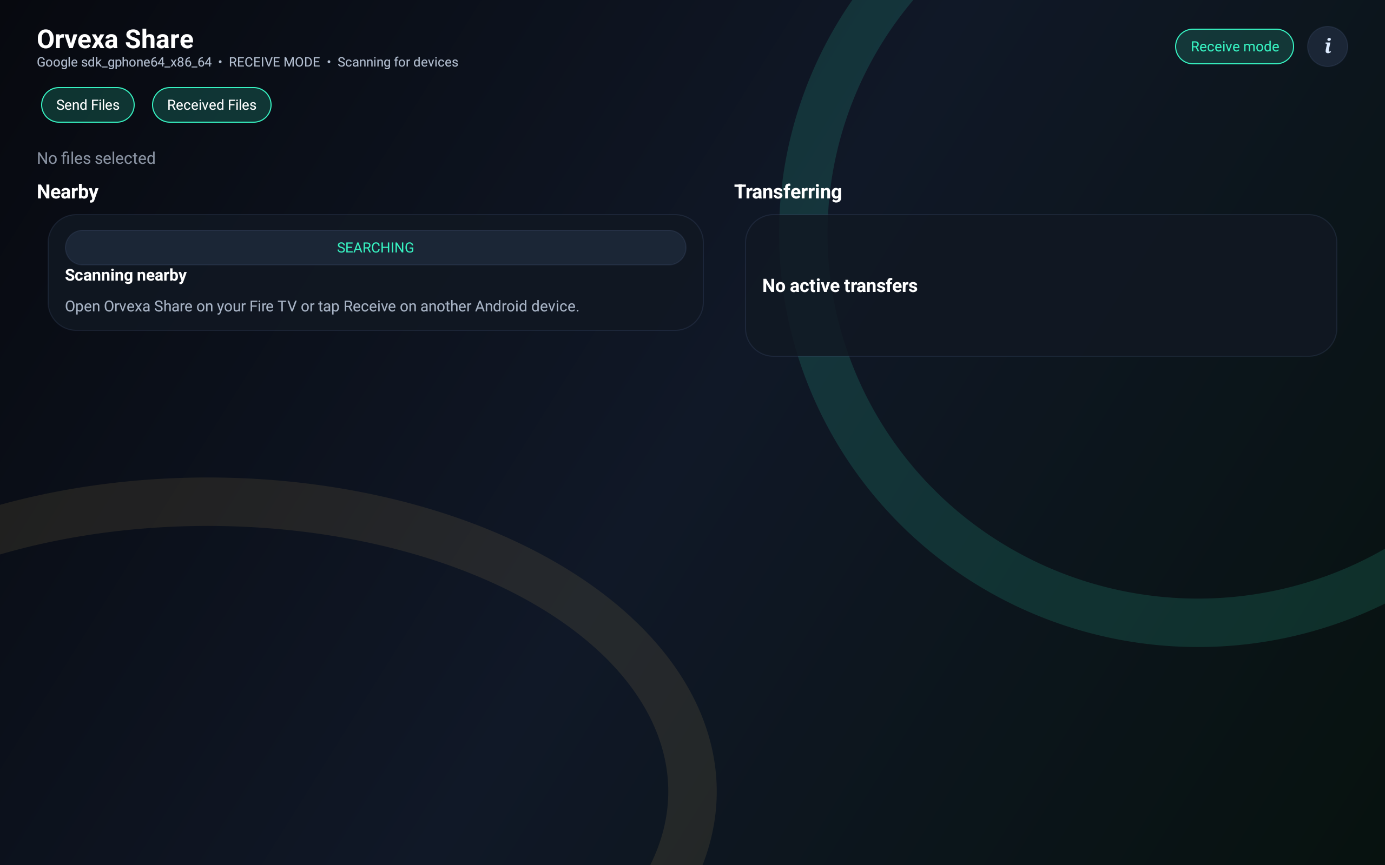Click the device name 'Google sdk_gphone64_x86_64'

coord(124,62)
